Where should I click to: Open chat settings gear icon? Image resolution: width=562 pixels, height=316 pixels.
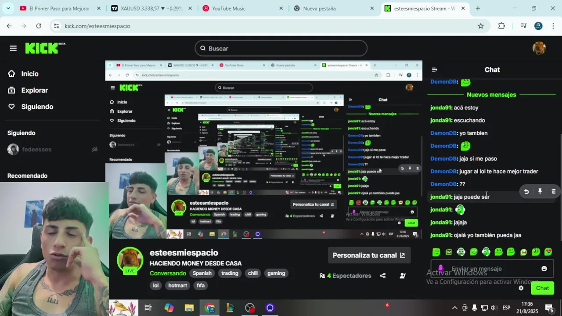point(521,288)
